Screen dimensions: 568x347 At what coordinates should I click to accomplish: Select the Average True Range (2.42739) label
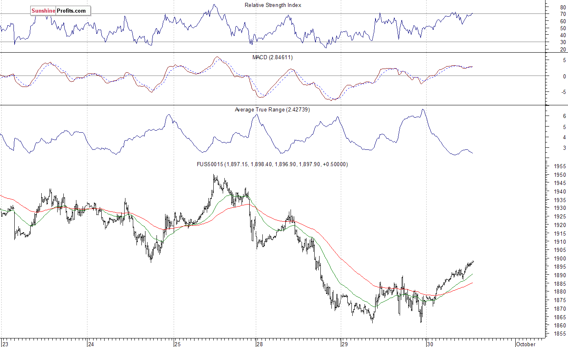pyautogui.click(x=272, y=109)
